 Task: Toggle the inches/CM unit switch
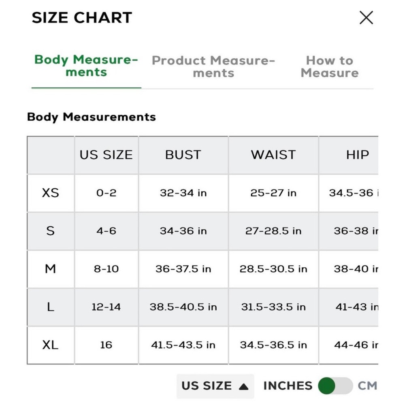pos(335,386)
